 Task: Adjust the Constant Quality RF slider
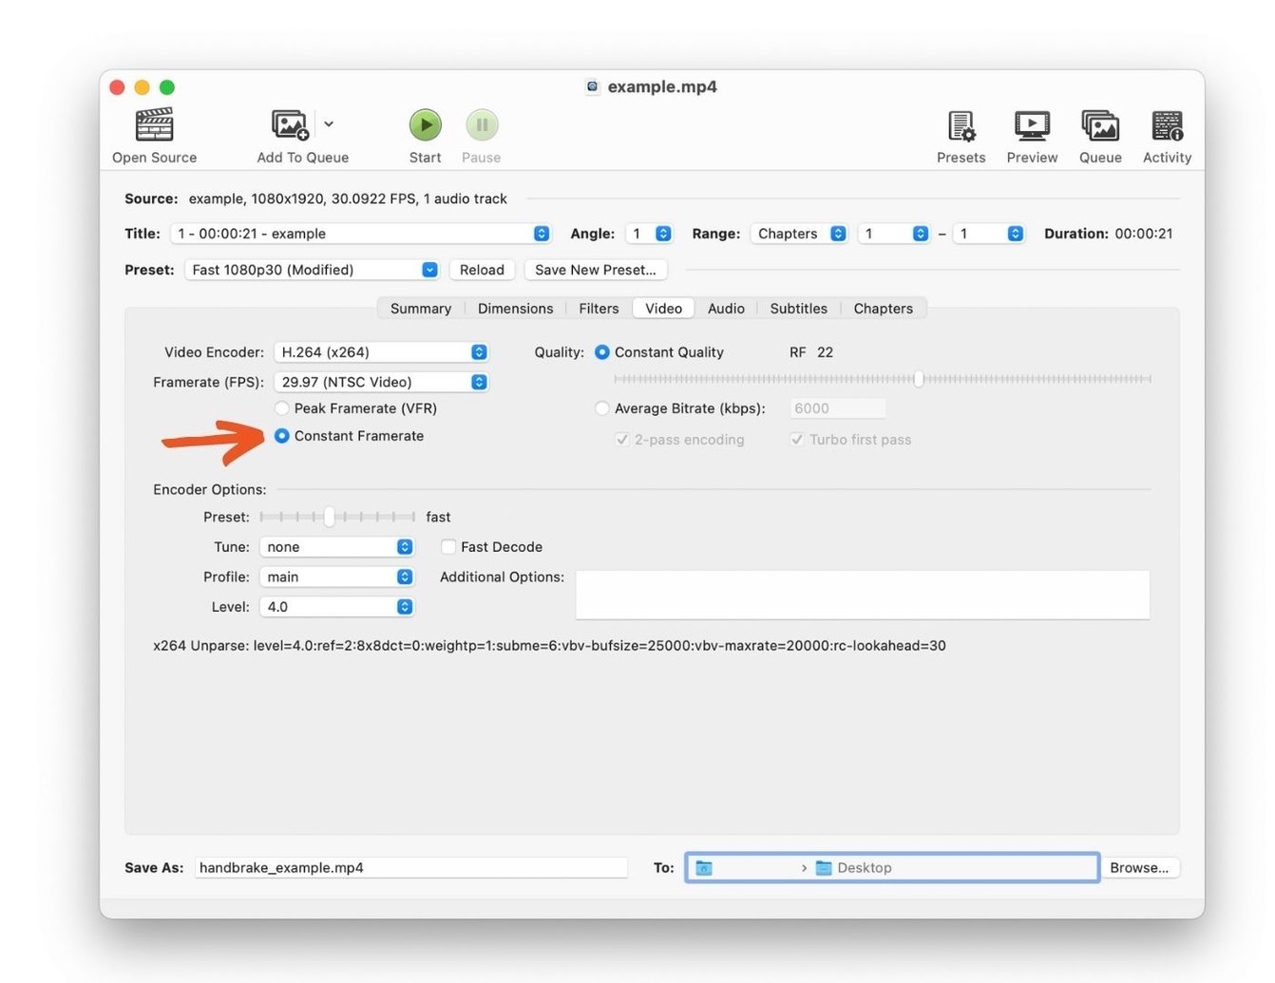(918, 379)
